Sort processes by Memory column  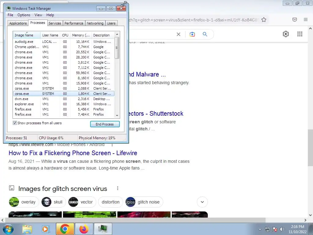pos(81,35)
